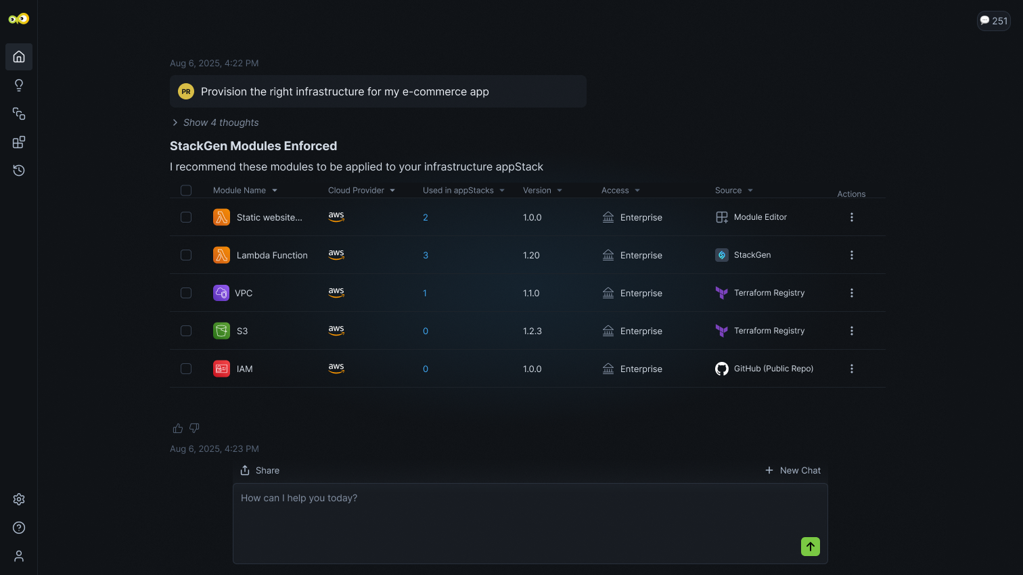The image size is (1023, 575).
Task: Click the Share button
Action: 260,470
